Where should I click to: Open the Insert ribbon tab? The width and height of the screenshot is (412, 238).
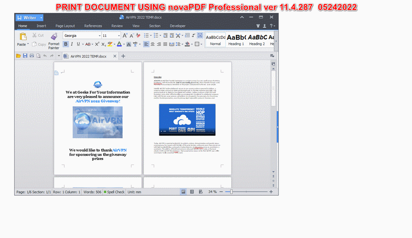click(41, 26)
